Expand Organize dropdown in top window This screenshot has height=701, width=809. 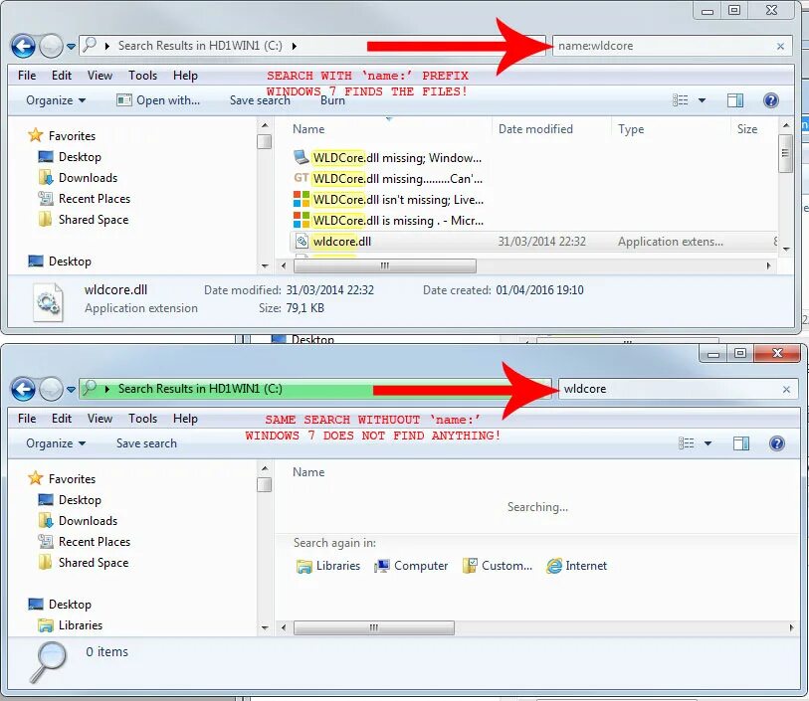point(56,100)
